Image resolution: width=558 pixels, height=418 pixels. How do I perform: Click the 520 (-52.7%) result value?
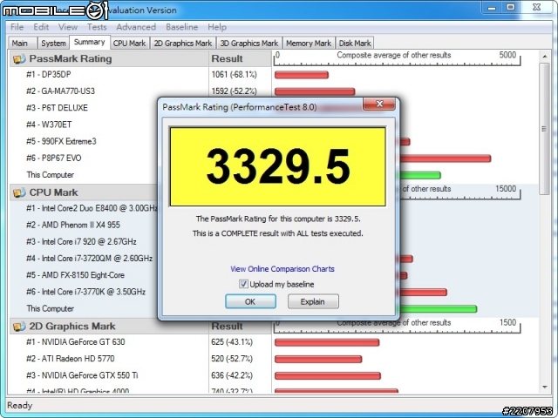(x=232, y=359)
